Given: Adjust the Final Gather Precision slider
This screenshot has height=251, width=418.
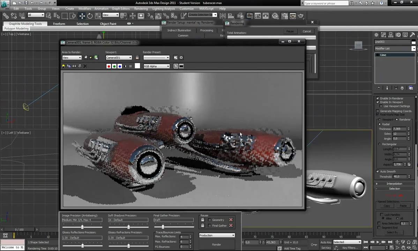Looking at the screenshot, I should 163,227.
